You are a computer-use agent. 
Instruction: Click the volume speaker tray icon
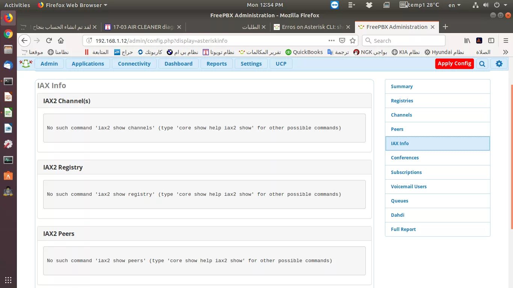pos(486,5)
